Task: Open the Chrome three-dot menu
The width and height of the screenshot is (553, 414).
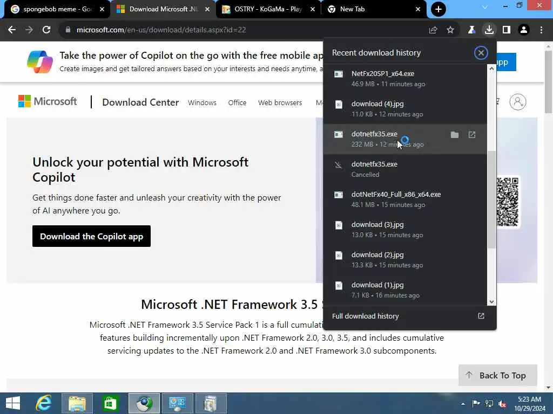Action: [541, 30]
